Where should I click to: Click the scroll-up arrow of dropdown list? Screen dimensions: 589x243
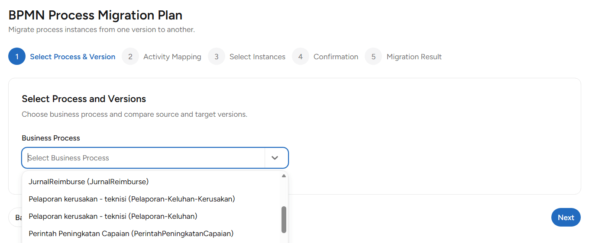tap(284, 176)
